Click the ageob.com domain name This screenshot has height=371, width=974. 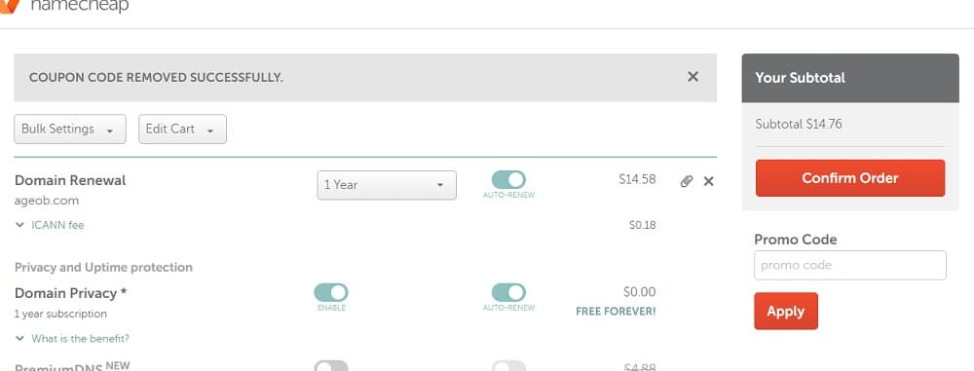click(x=47, y=202)
